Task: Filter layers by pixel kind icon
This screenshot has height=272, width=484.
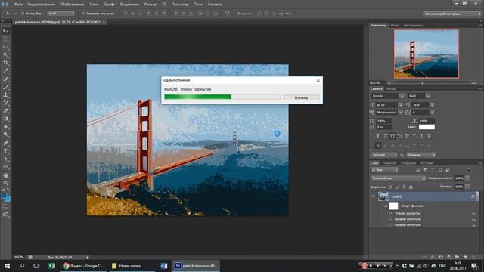Action: [x=418, y=170]
